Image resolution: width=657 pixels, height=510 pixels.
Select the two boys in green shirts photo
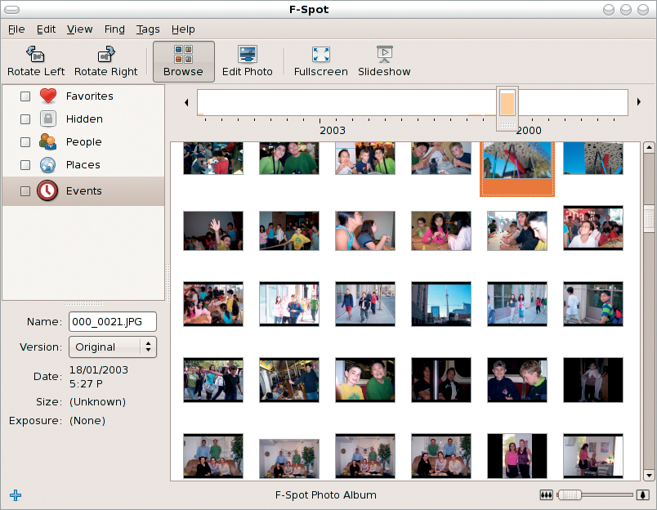[x=289, y=158]
